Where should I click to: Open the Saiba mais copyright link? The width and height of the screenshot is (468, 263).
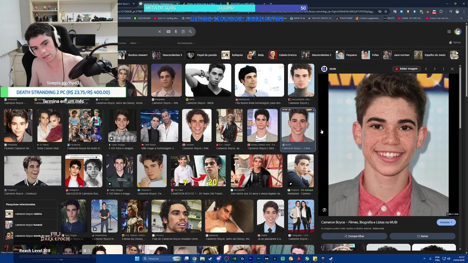(378, 228)
